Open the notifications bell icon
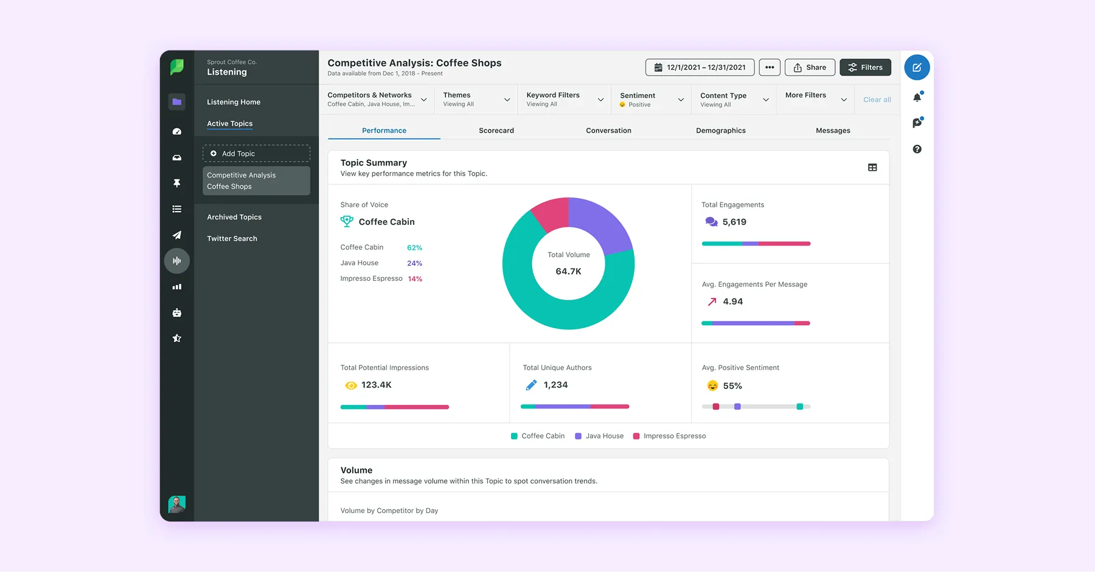Image resolution: width=1095 pixels, height=572 pixels. pyautogui.click(x=917, y=97)
